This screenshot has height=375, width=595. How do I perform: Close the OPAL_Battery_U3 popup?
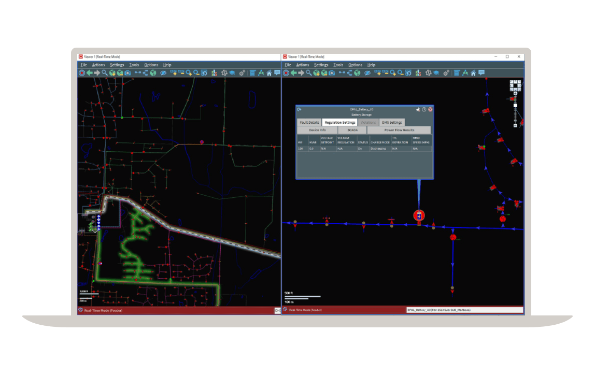click(x=430, y=110)
